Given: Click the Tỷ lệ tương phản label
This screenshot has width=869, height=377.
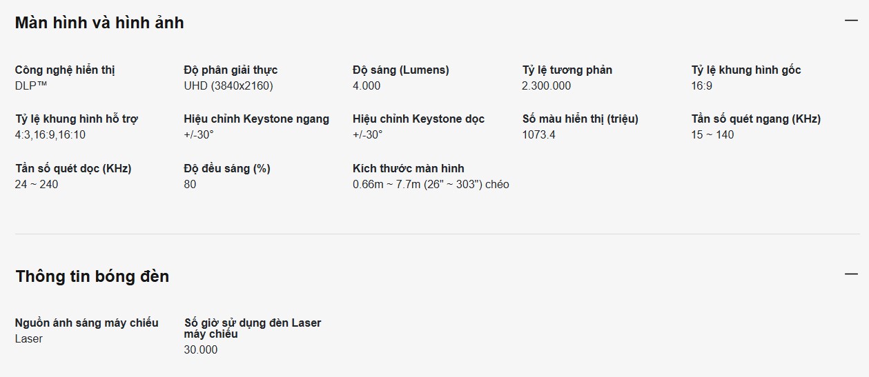Looking at the screenshot, I should 567,70.
